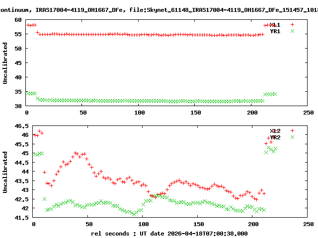Click the 44 tick label on bottom y-axis
Image resolution: width=318 pixels, height=238 pixels.
pyautogui.click(x=18, y=172)
